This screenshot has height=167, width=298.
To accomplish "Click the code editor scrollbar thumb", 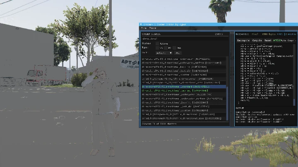I will [x=294, y=102].
